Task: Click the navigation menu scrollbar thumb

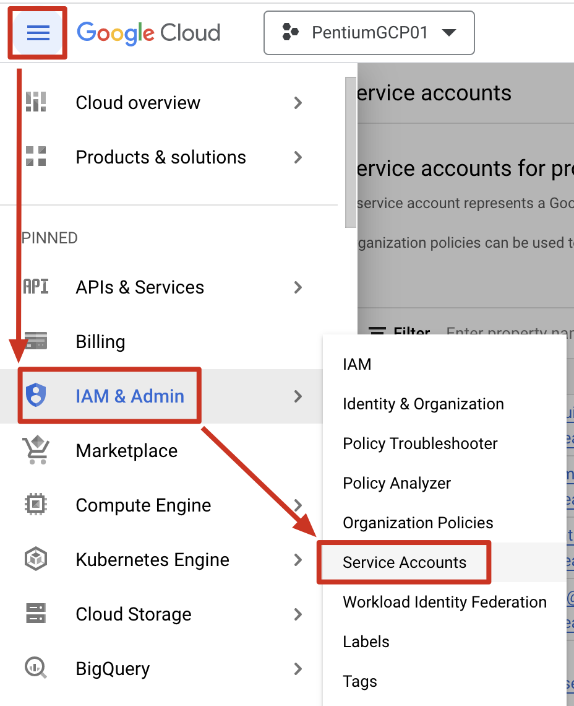Action: (x=351, y=152)
